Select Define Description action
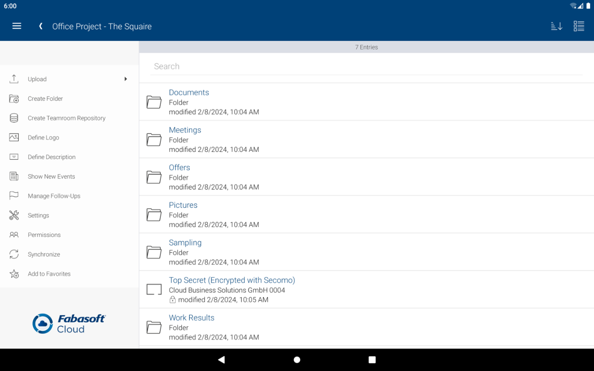 pos(69,157)
